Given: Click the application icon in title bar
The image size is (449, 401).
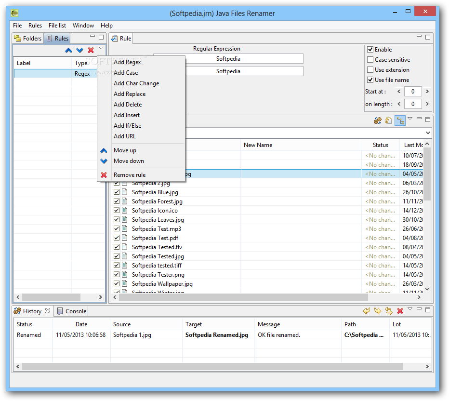Looking at the screenshot, I should 14,13.
